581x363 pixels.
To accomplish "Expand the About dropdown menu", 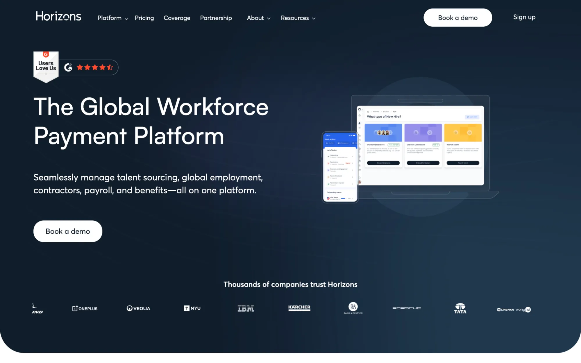I will coord(258,18).
